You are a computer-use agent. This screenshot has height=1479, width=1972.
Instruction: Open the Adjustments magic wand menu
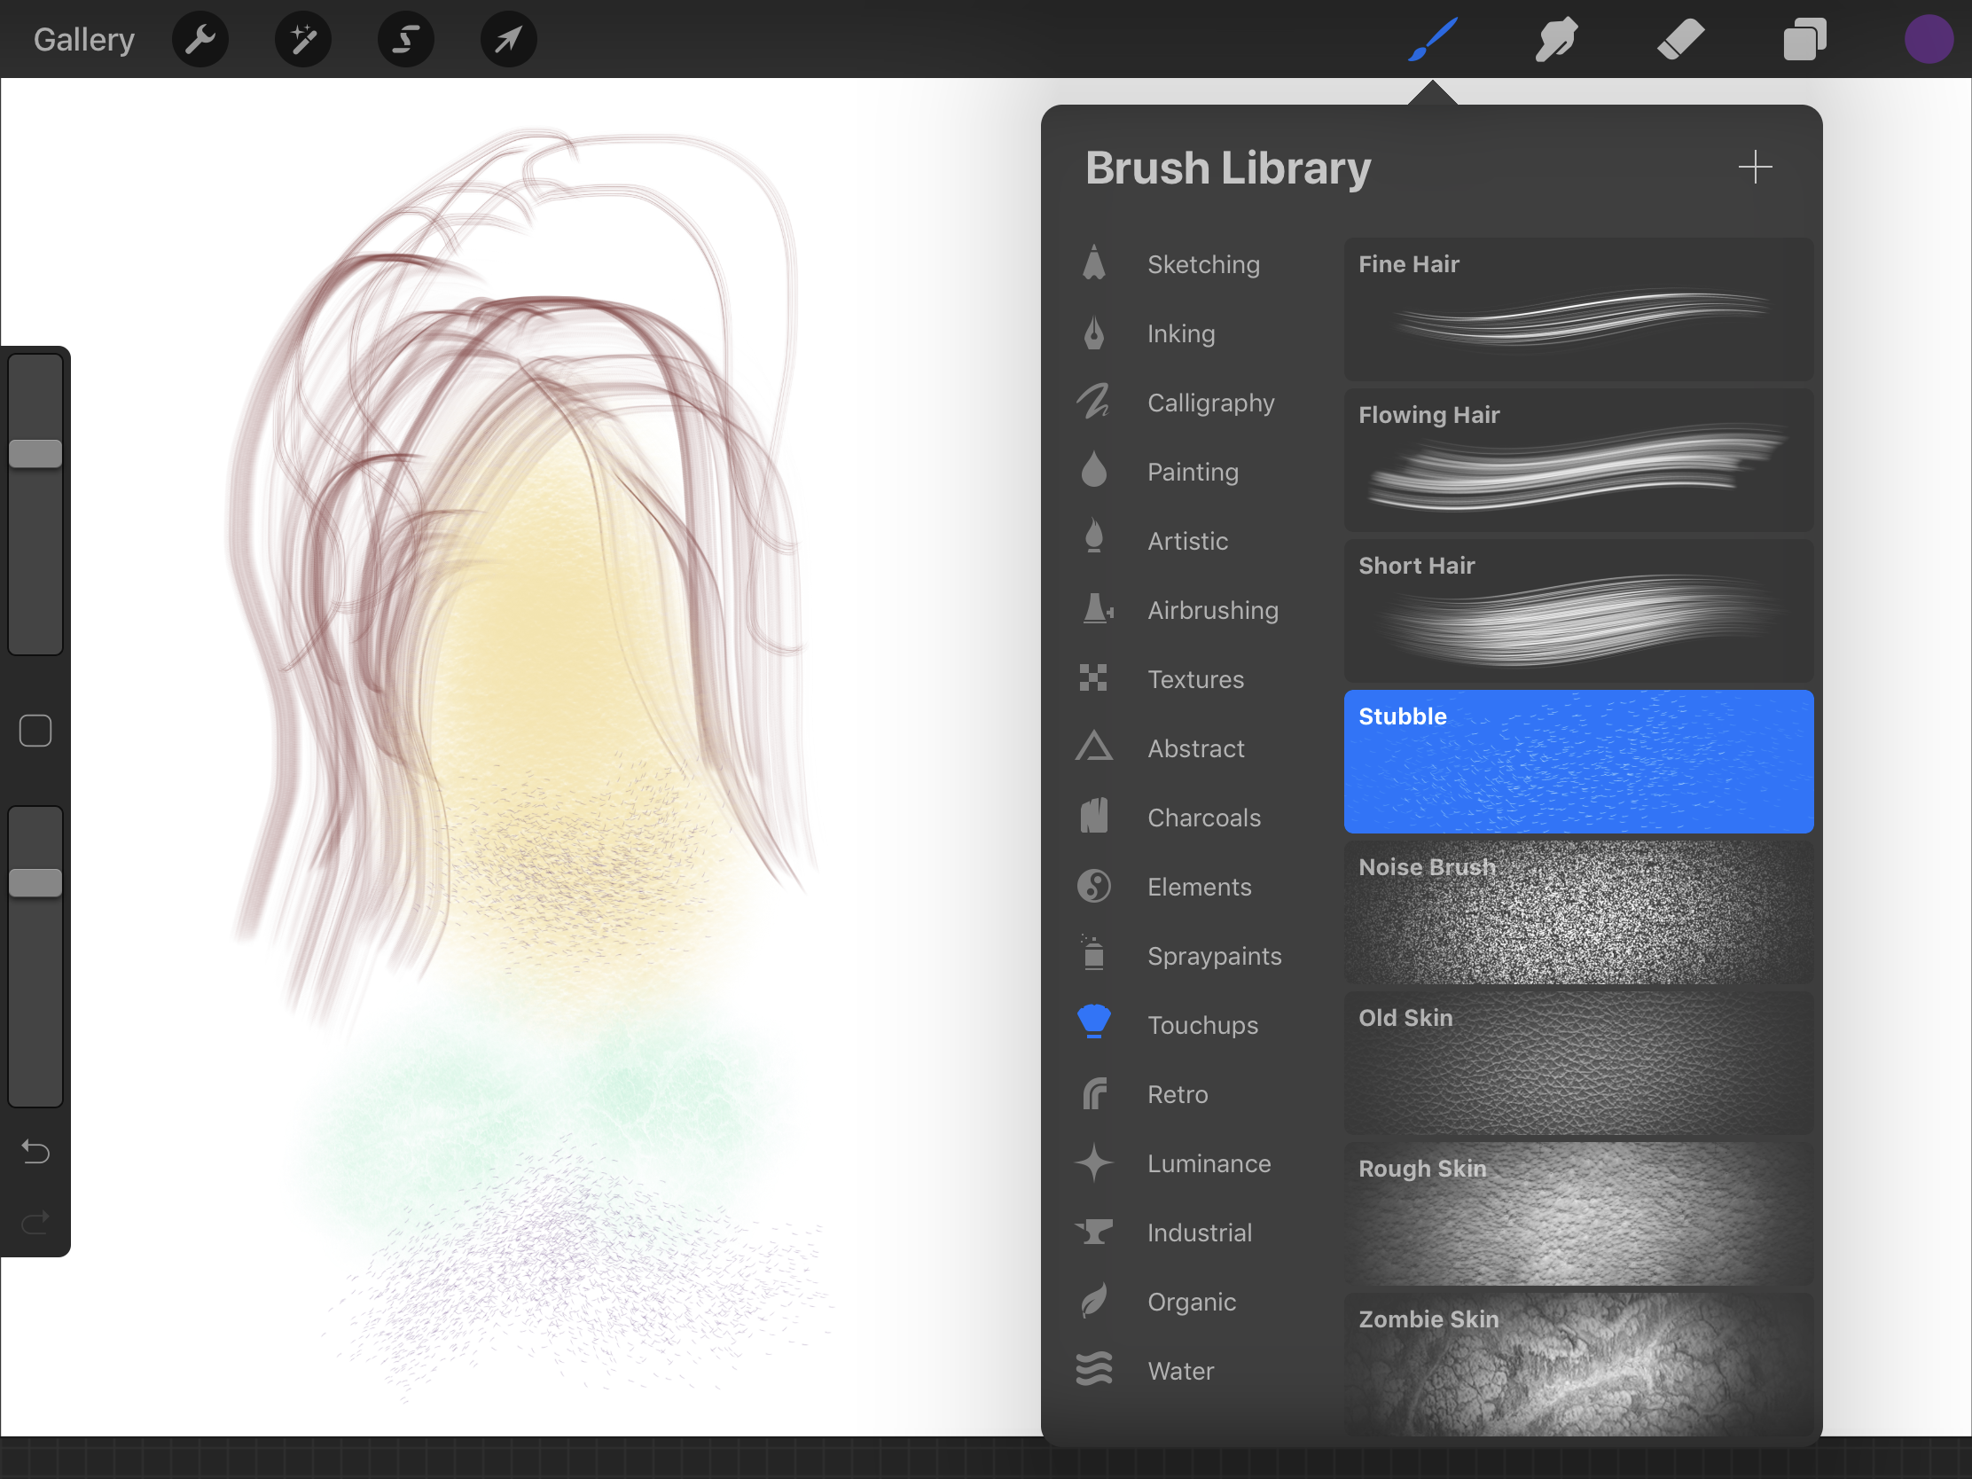click(x=303, y=39)
